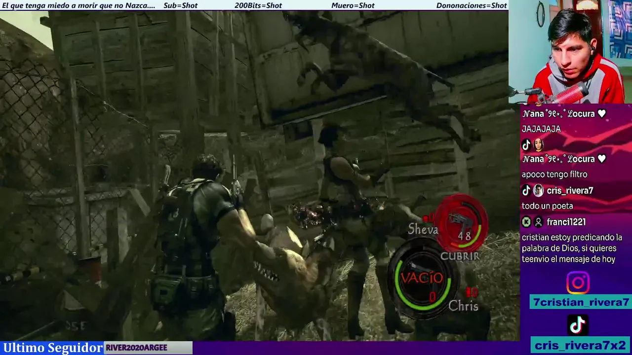
Task: Click the 'Sub=Shot' banner text
Action: 180,5
